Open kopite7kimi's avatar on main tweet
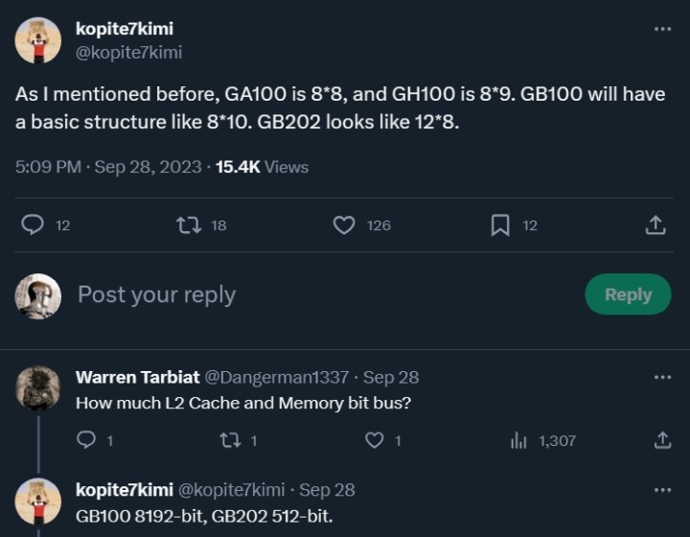 coord(38,40)
